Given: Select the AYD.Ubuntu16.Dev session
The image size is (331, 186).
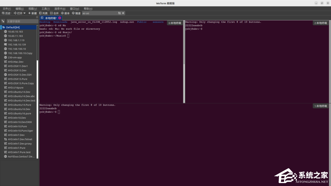Looking at the screenshot, I should [x=19, y=109].
